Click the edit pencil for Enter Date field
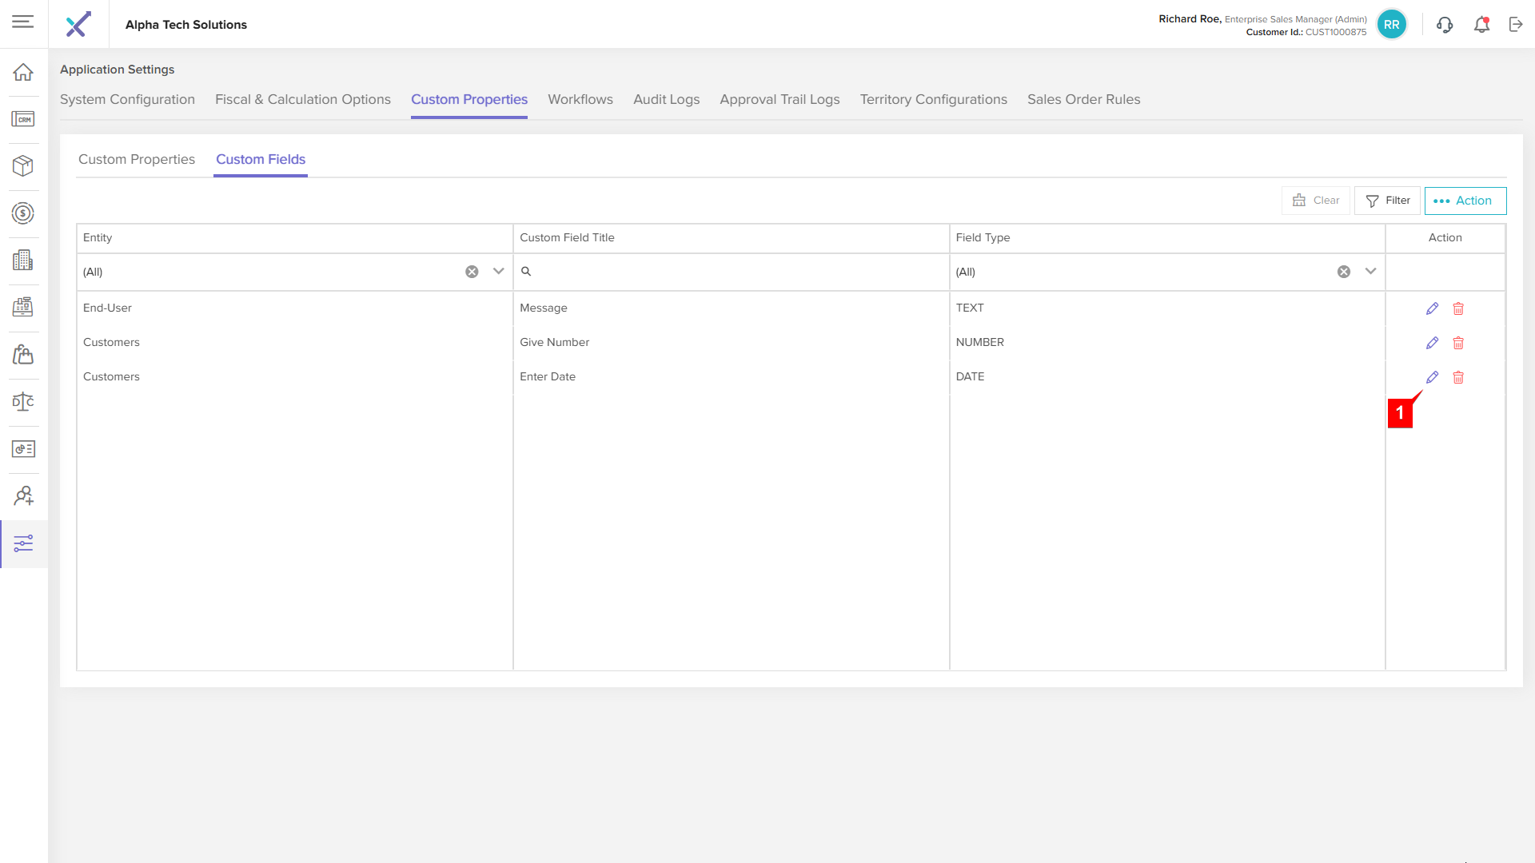 tap(1432, 377)
